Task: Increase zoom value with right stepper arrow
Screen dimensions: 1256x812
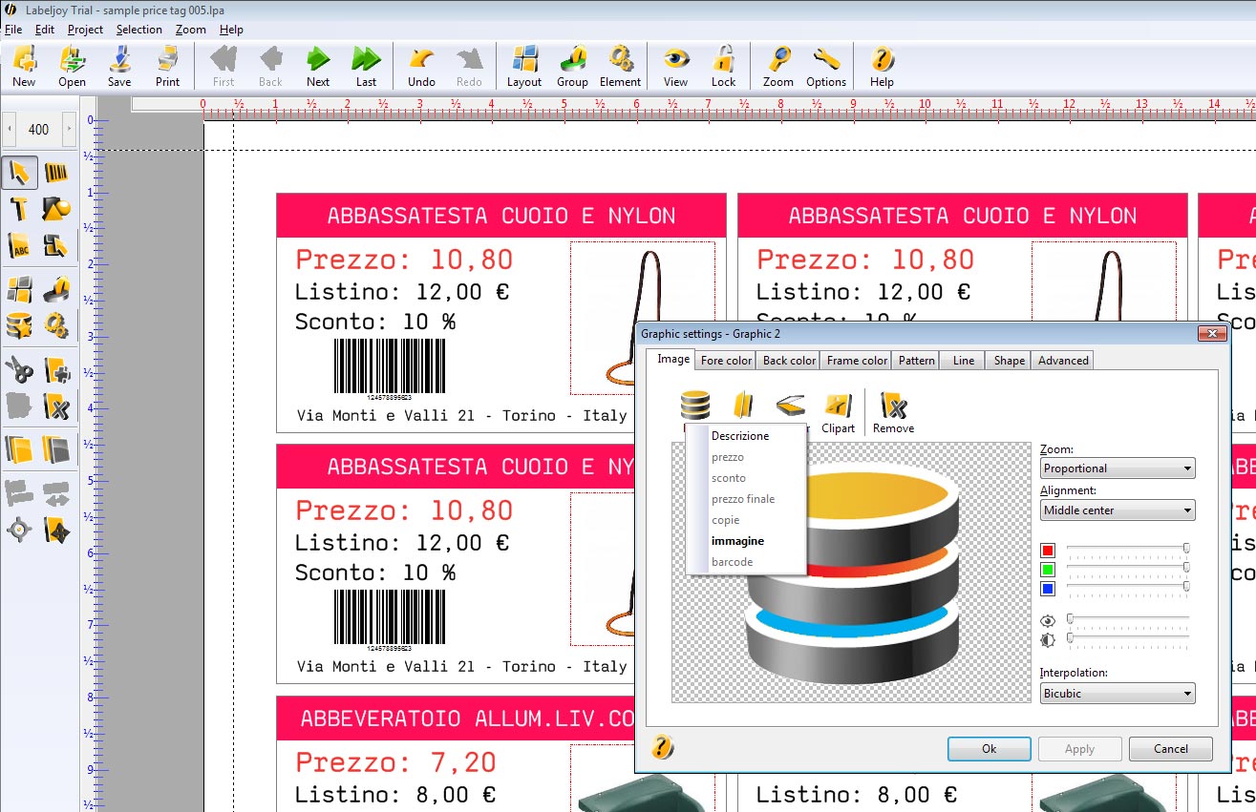Action: (69, 130)
